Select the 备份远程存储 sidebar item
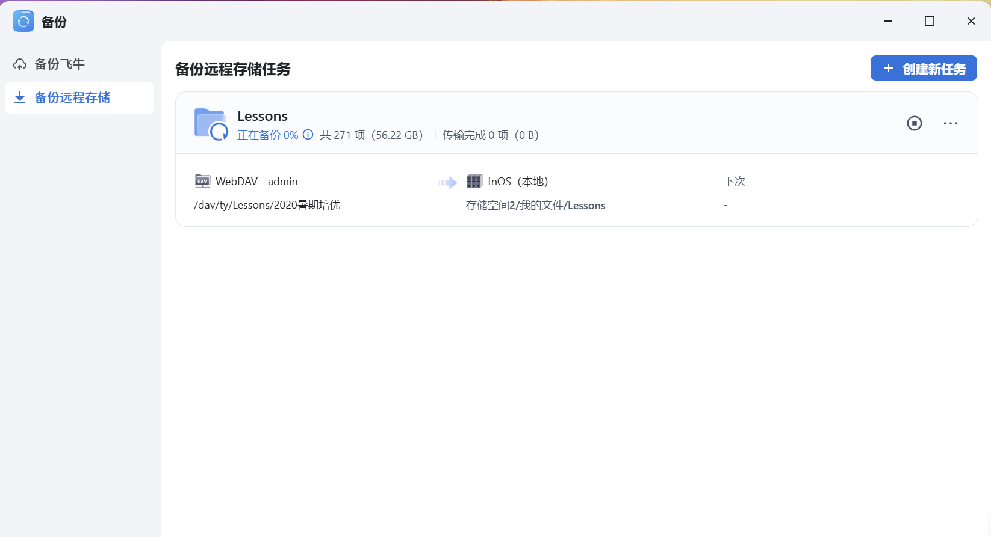This screenshot has height=537, width=991. (79, 97)
